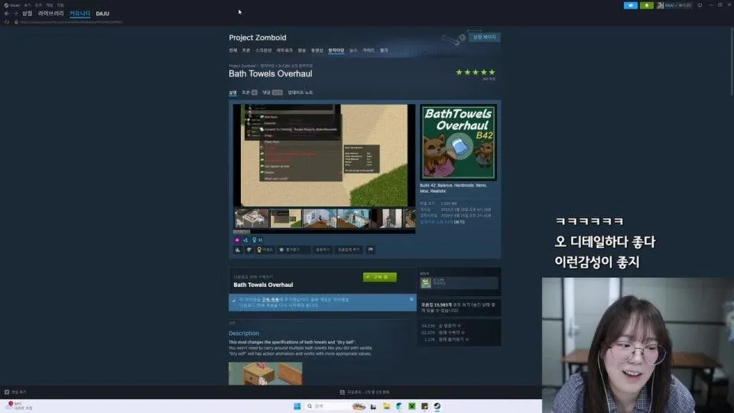Open the 커뮤니티 (Community) tab
Image resolution: width=734 pixels, height=413 pixels.
tap(80, 14)
